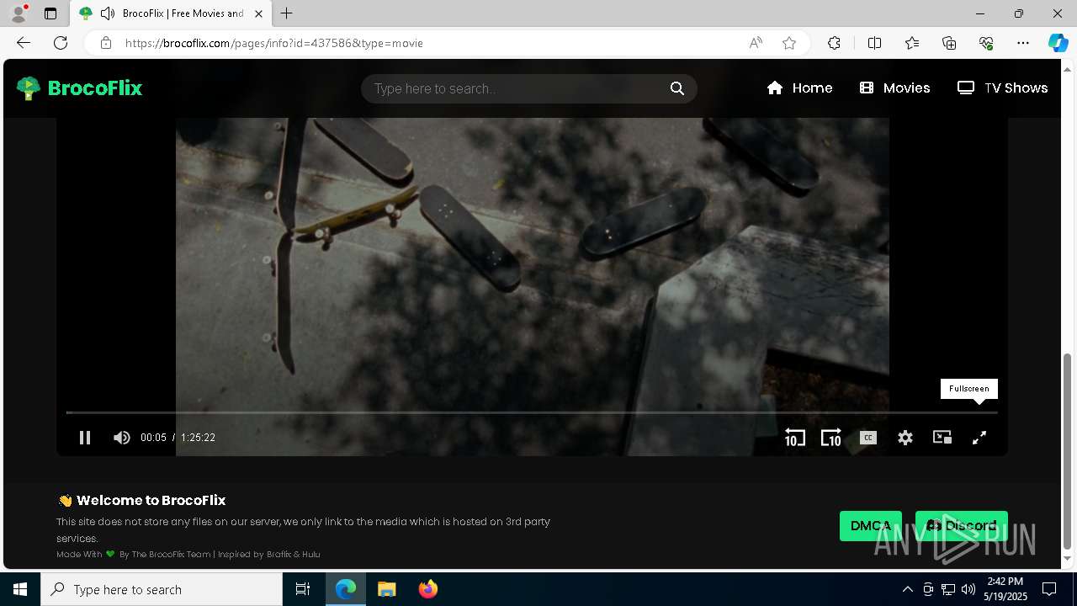Open the Edge profile avatar

pos(19,13)
